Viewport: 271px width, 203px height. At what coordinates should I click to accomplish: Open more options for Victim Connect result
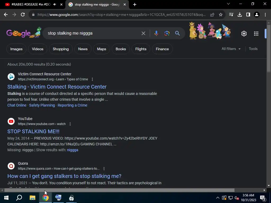point(92,79)
